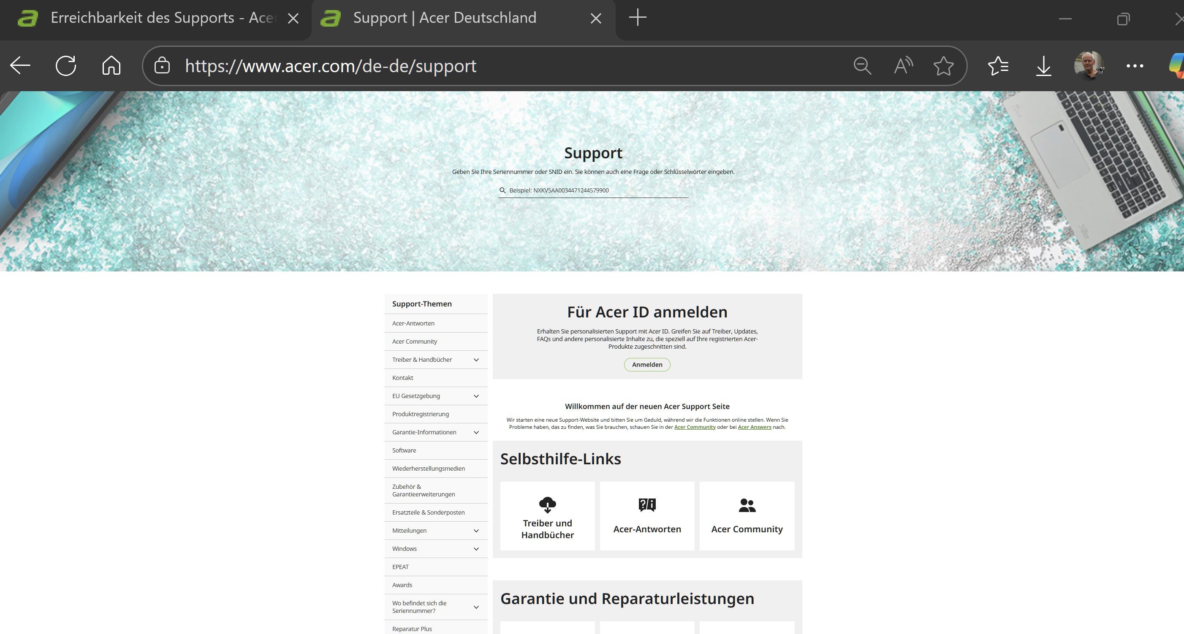Click the Treiber und Handbücher cloud tile
This screenshot has width=1184, height=634.
pyautogui.click(x=547, y=516)
